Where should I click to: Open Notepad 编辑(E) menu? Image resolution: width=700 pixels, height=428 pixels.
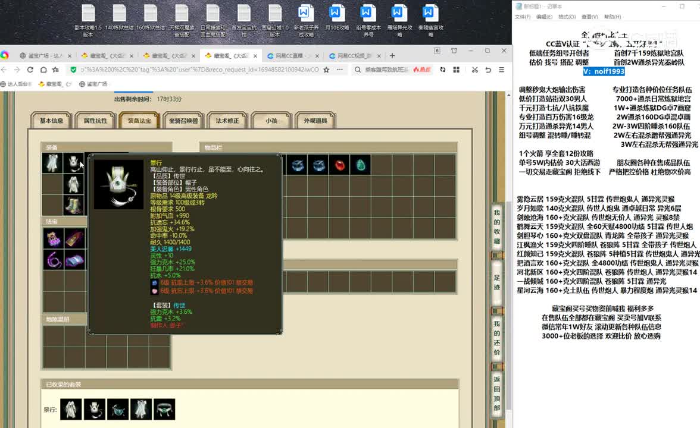(544, 17)
